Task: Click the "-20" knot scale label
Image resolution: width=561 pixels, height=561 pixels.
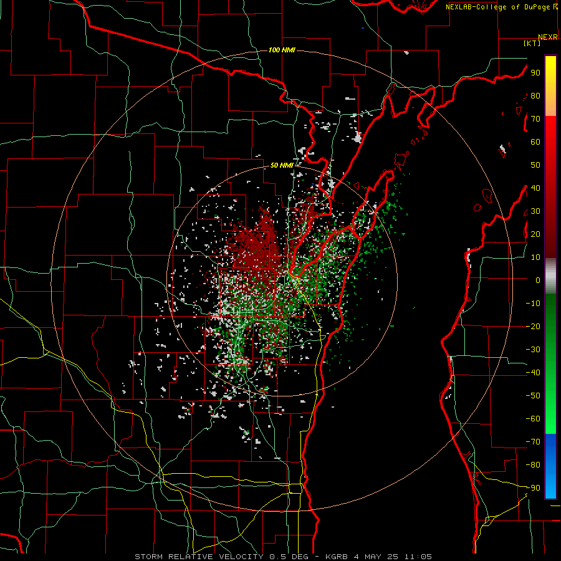Action: click(x=533, y=326)
